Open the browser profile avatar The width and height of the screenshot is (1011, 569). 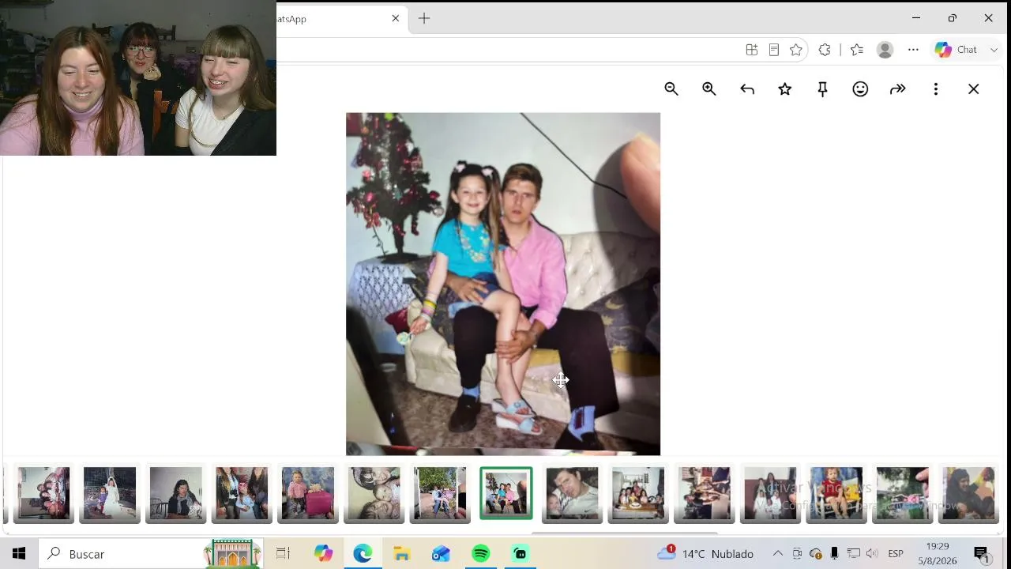click(885, 50)
